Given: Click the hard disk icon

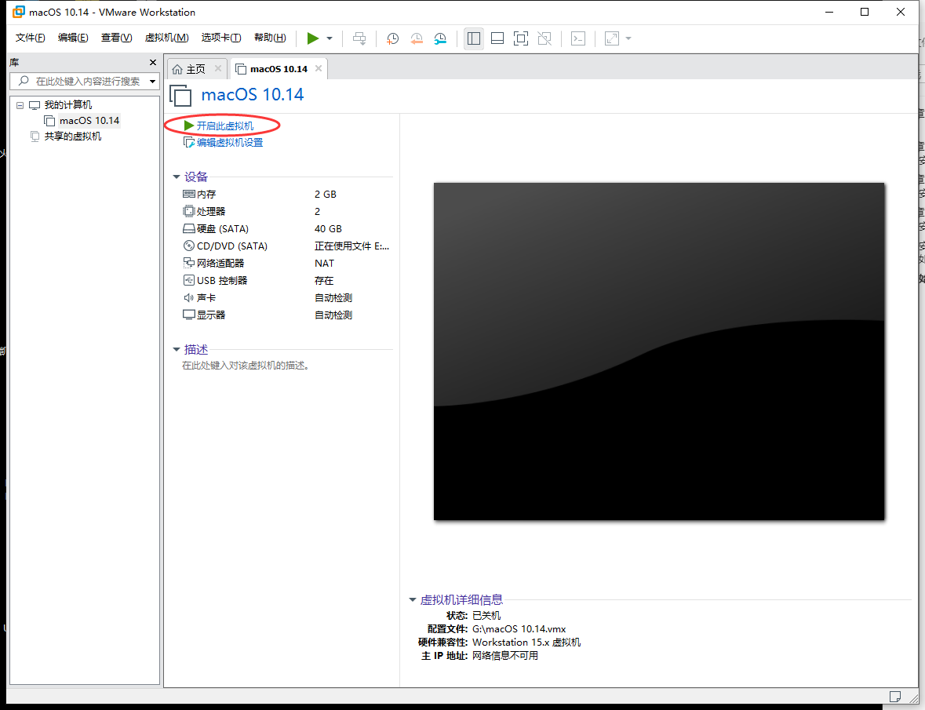Looking at the screenshot, I should pyautogui.click(x=189, y=229).
